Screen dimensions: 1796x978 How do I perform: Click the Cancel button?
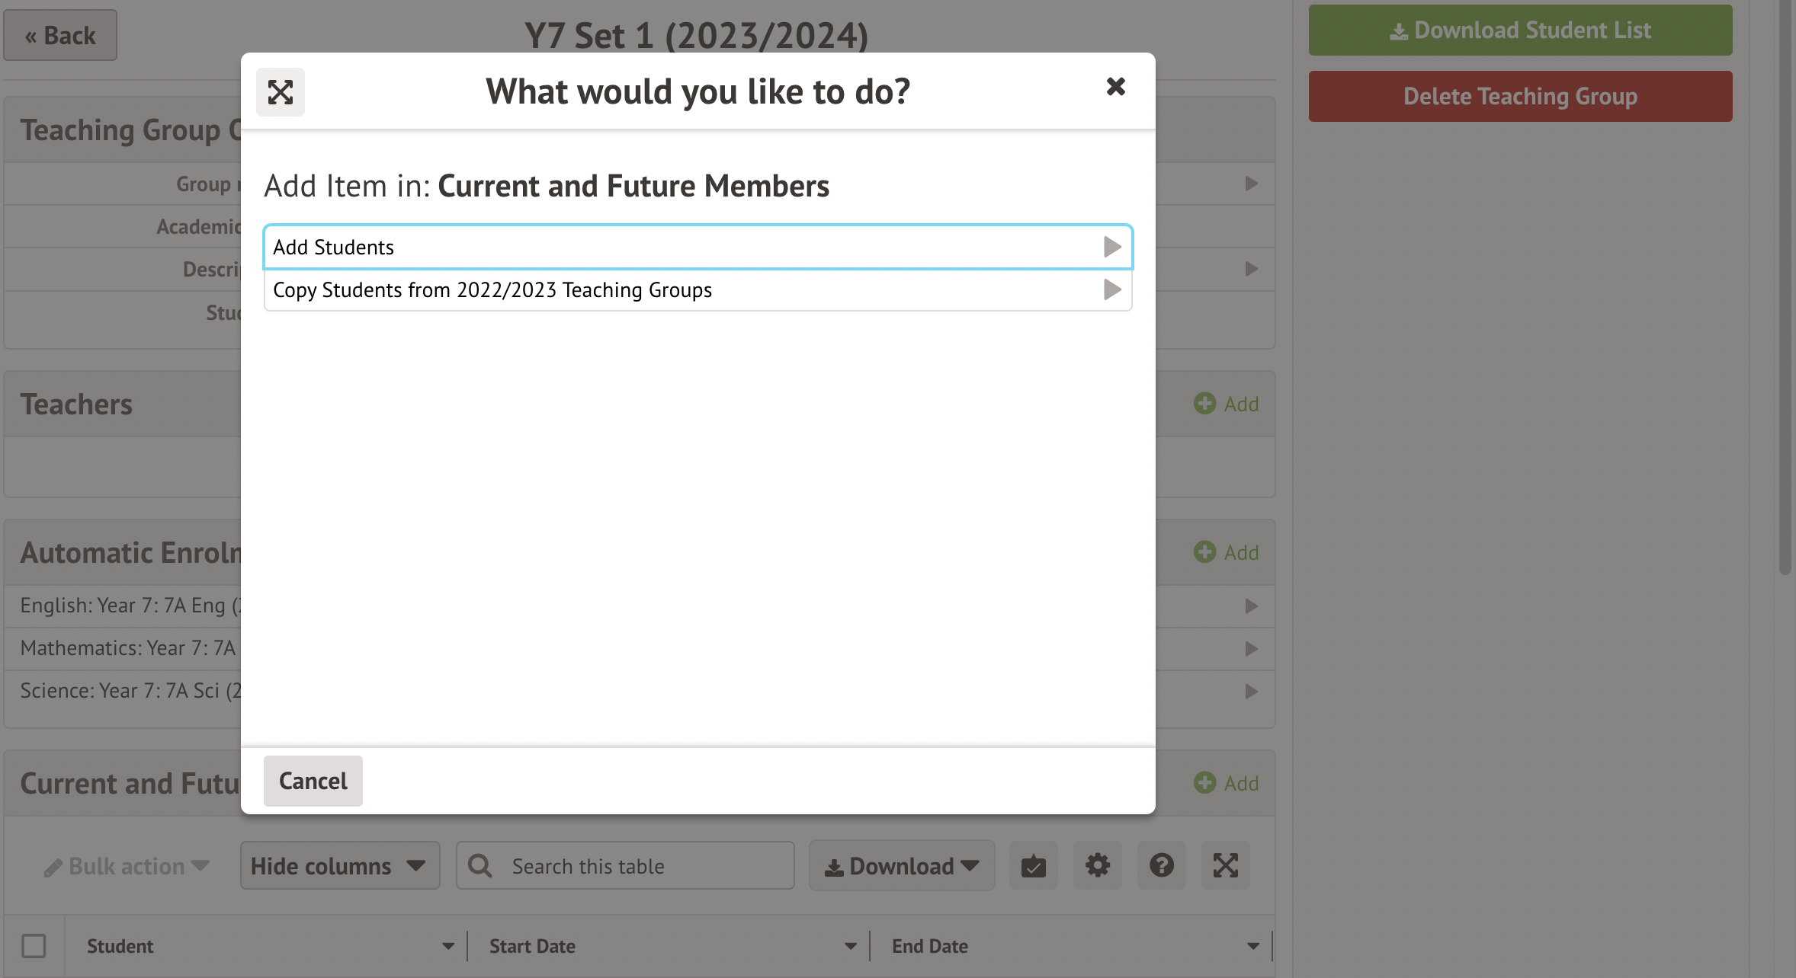tap(313, 781)
